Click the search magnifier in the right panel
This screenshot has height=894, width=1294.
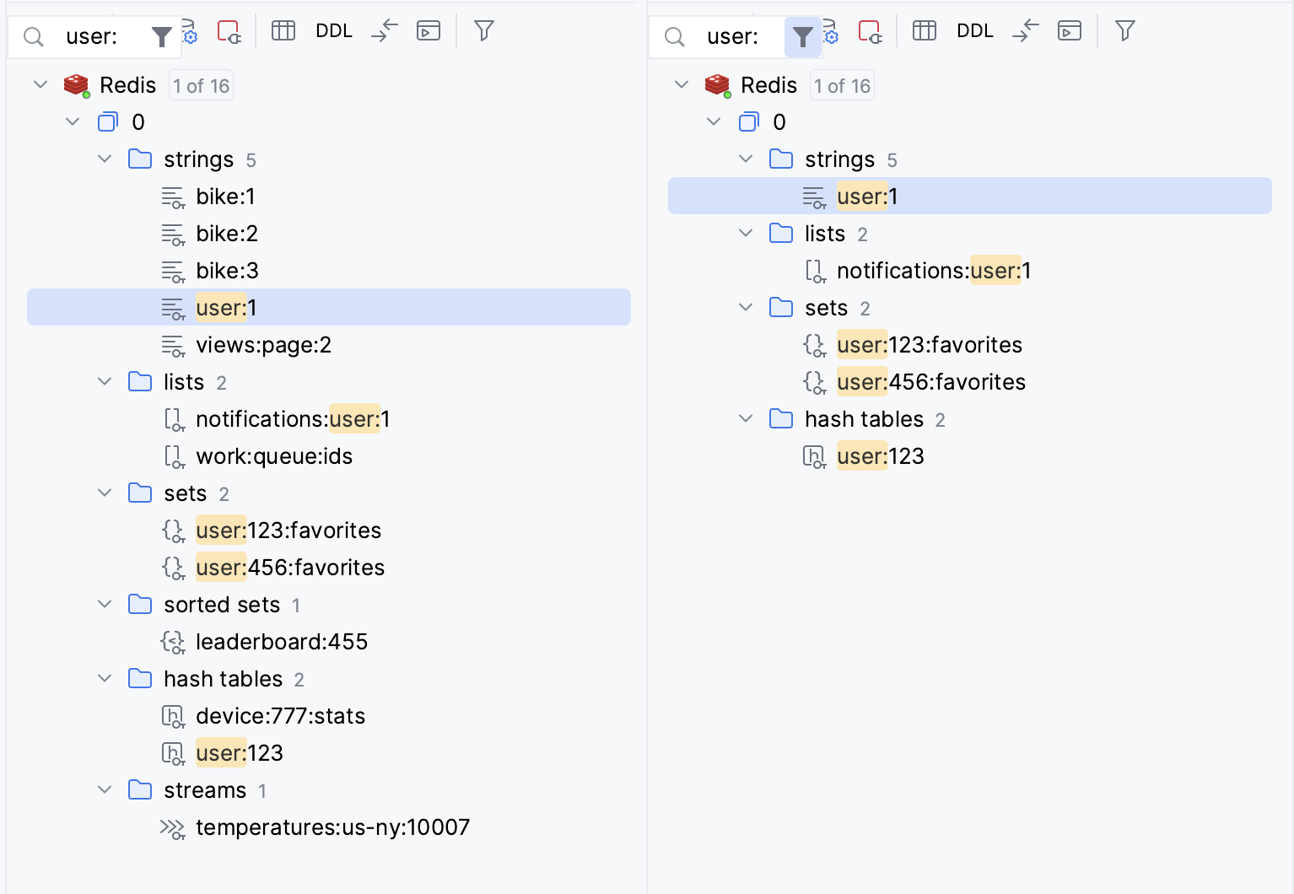(x=674, y=36)
